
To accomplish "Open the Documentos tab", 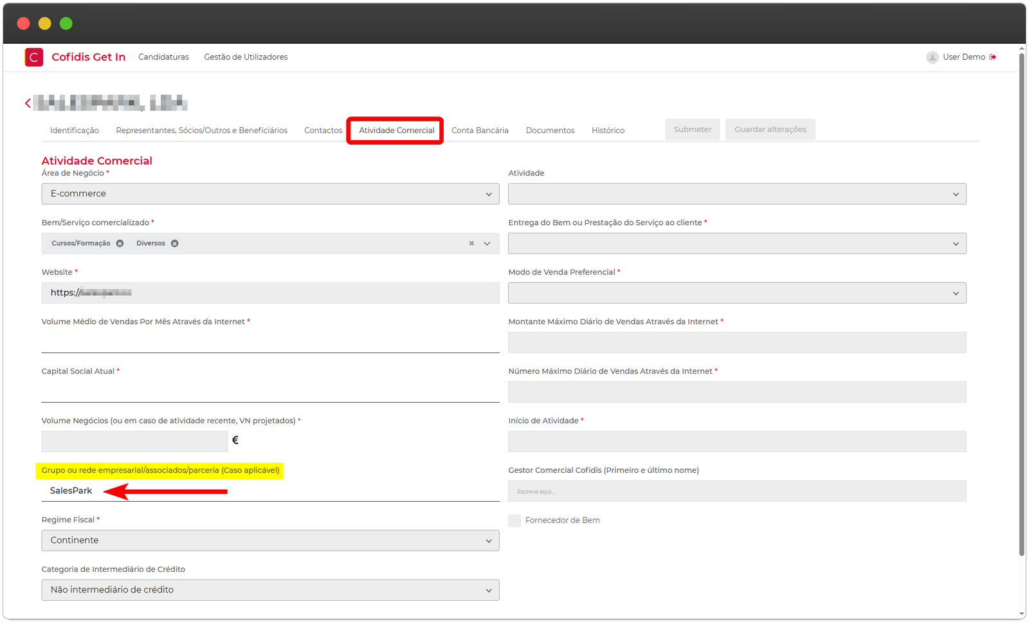I will [x=550, y=131].
